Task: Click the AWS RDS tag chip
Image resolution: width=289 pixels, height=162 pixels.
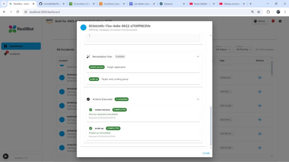Action: point(226,92)
